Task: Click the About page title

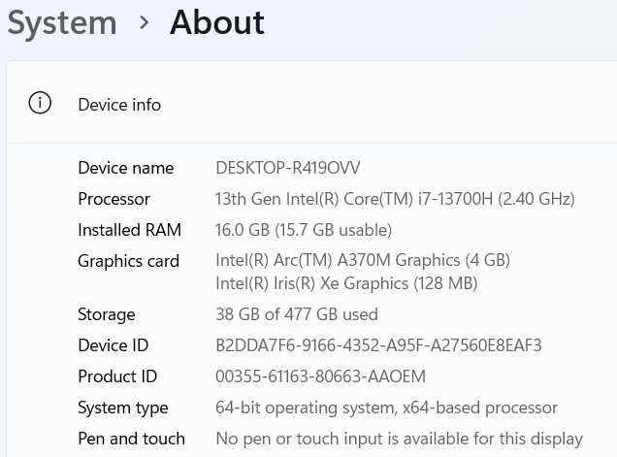Action: pos(216,22)
